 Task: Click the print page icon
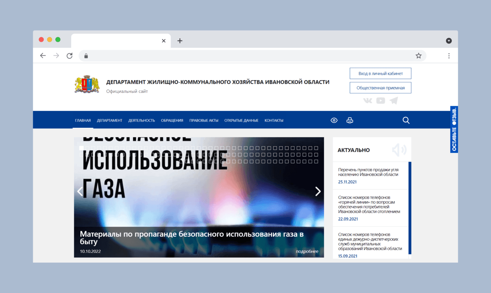tap(350, 120)
